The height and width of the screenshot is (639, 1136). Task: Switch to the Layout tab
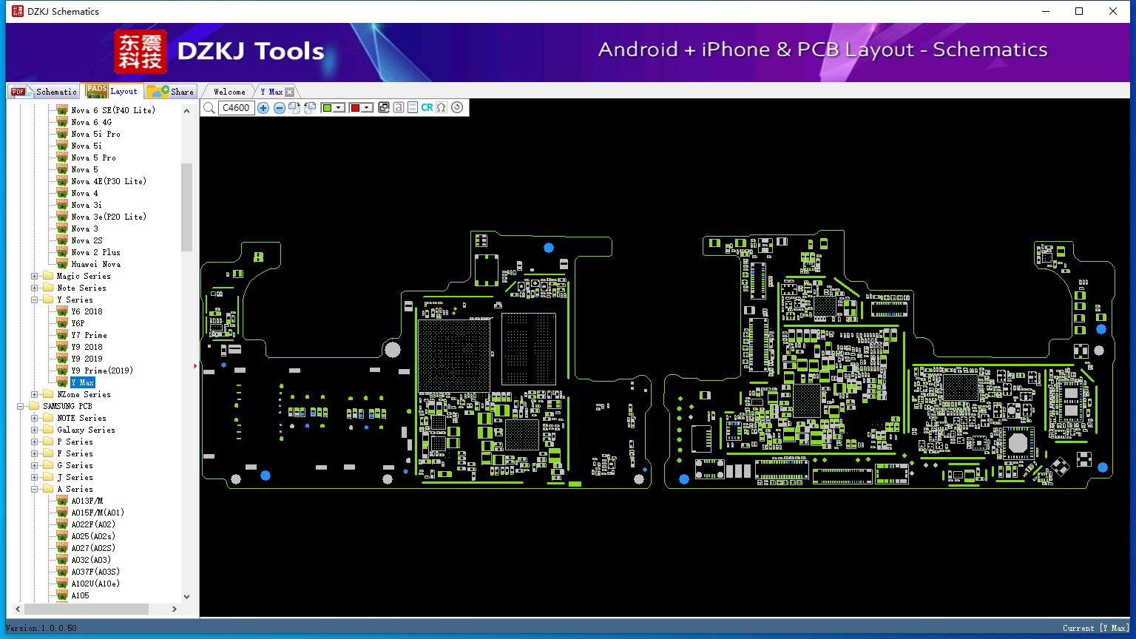point(112,91)
